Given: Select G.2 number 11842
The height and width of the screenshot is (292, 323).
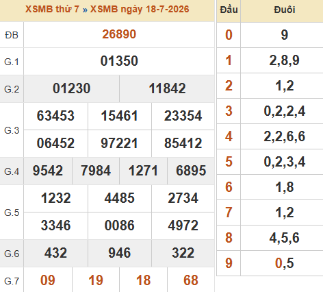Looking at the screenshot, I should tap(167, 88).
